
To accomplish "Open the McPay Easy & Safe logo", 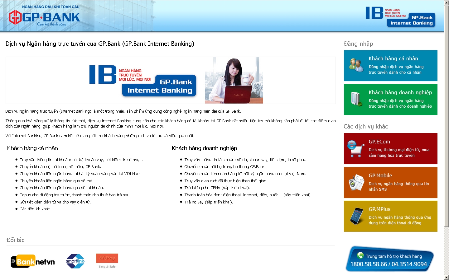I will [107, 261].
